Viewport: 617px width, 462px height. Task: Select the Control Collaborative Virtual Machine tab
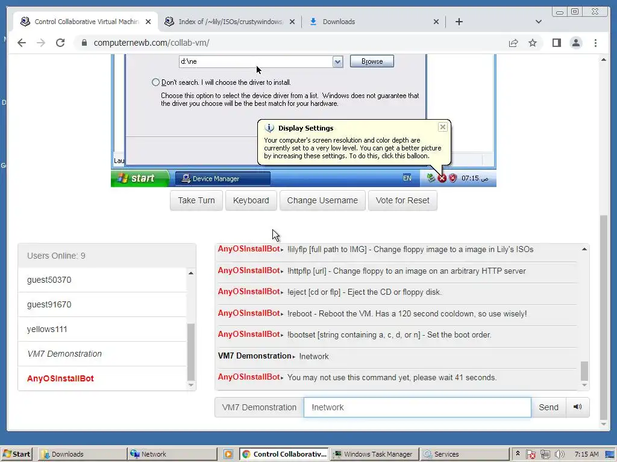(x=86, y=22)
